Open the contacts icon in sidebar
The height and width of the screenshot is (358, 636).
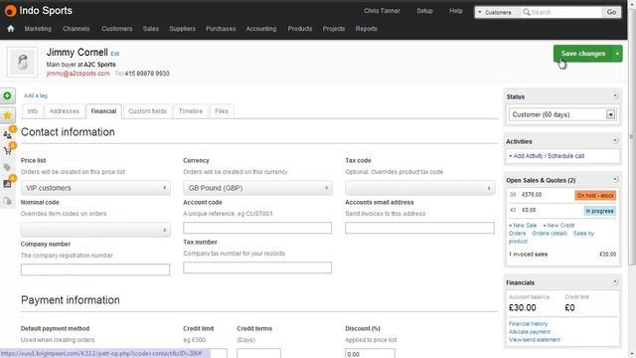coord(7,134)
